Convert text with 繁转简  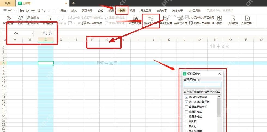click(x=33, y=17)
